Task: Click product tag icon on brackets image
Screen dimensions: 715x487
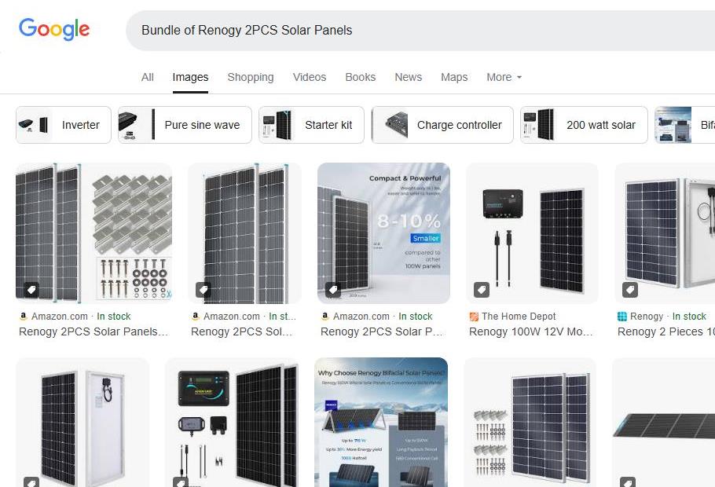Action: [x=31, y=290]
